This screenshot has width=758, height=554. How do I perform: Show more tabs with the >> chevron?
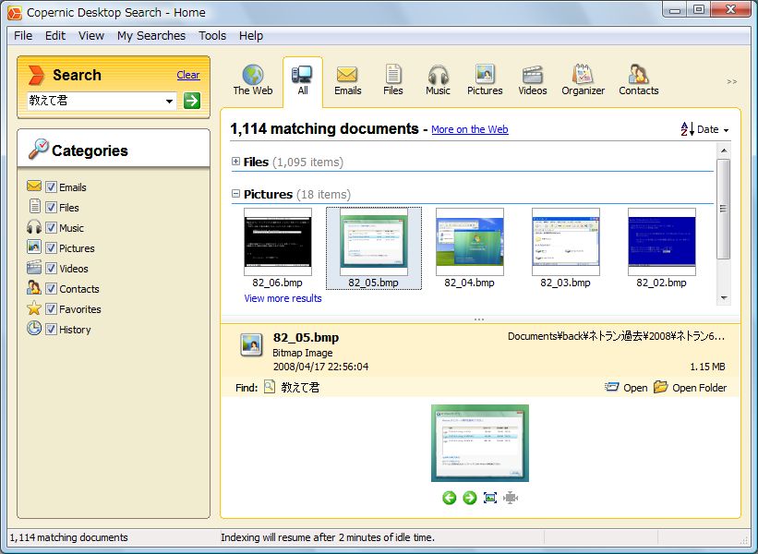pos(732,81)
